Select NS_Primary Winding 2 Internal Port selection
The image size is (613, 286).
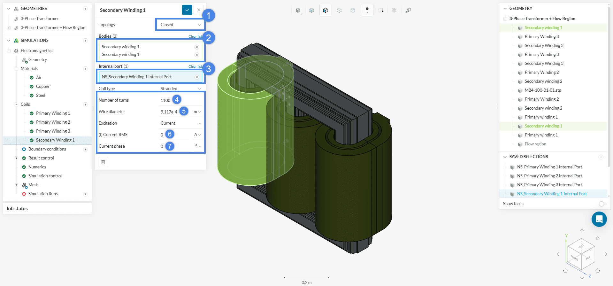(549, 176)
